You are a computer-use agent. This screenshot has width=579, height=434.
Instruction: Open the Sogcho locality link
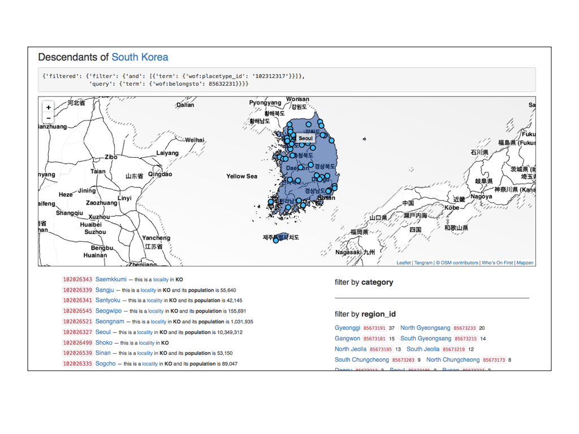pos(105,363)
